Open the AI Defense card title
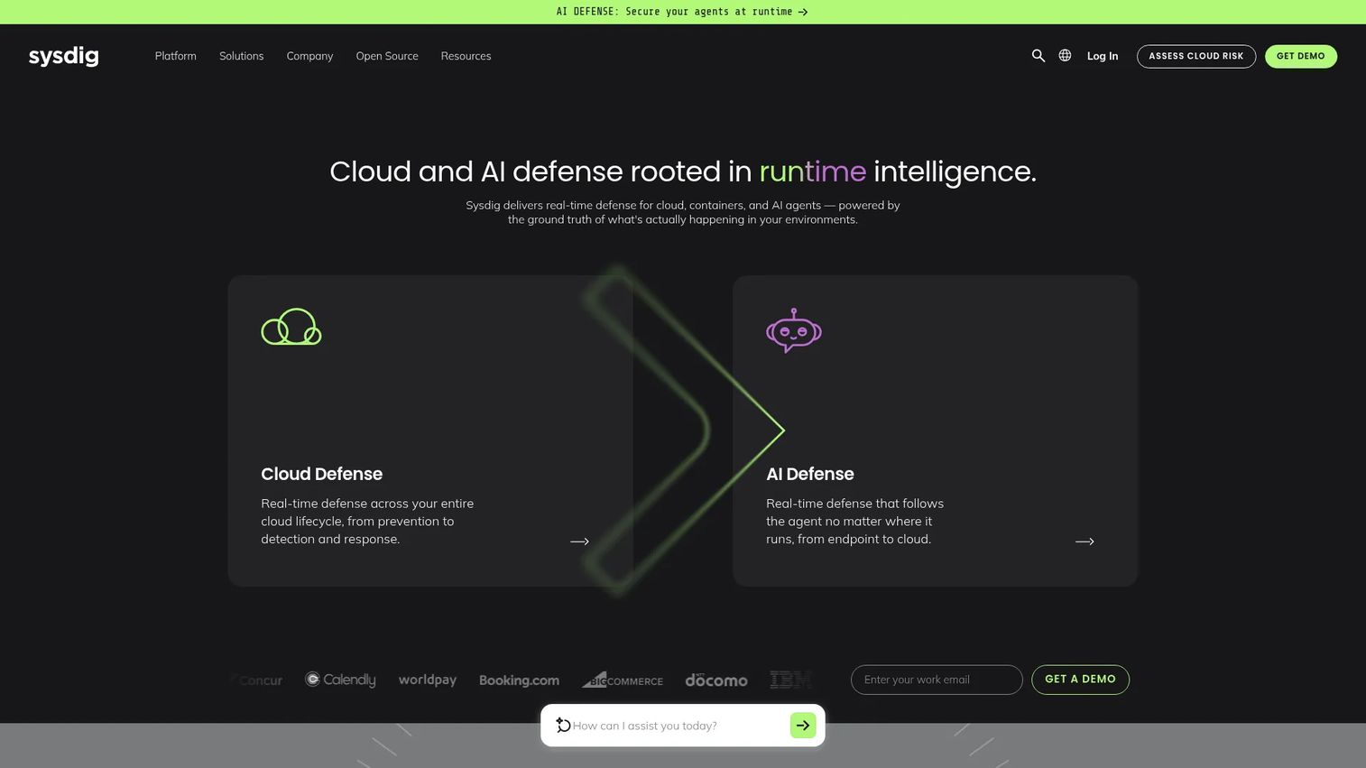Image resolution: width=1366 pixels, height=768 pixels. tap(810, 474)
